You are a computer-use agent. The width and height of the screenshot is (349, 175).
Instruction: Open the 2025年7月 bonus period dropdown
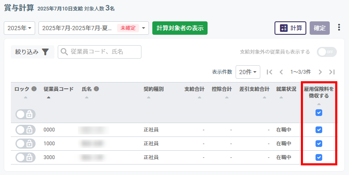pyautogui.click(x=93, y=28)
